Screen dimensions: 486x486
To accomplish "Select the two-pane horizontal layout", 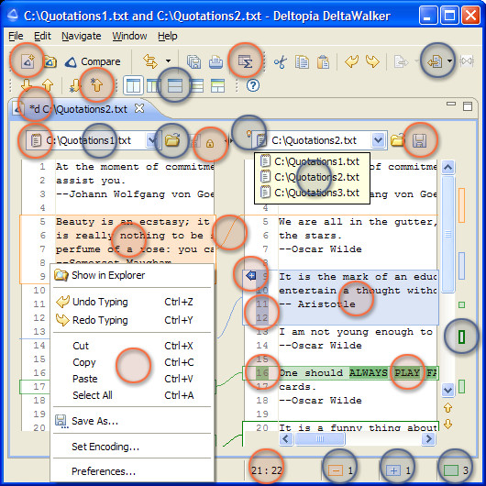I will tap(175, 85).
